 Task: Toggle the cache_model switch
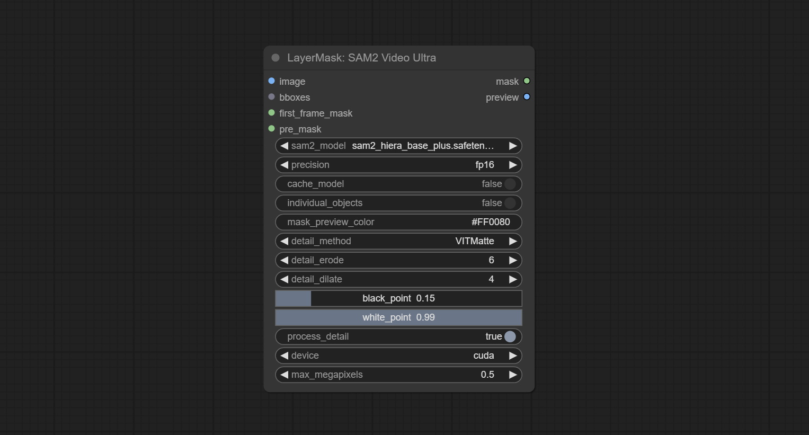click(510, 184)
